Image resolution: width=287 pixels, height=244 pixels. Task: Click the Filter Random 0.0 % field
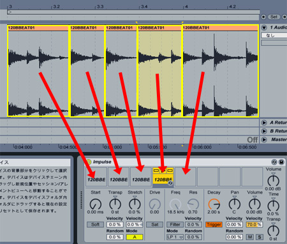tap(193, 237)
